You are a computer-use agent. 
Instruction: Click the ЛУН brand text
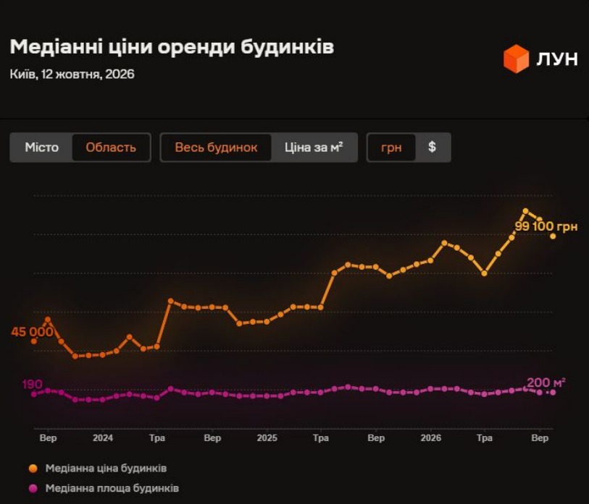(x=556, y=59)
